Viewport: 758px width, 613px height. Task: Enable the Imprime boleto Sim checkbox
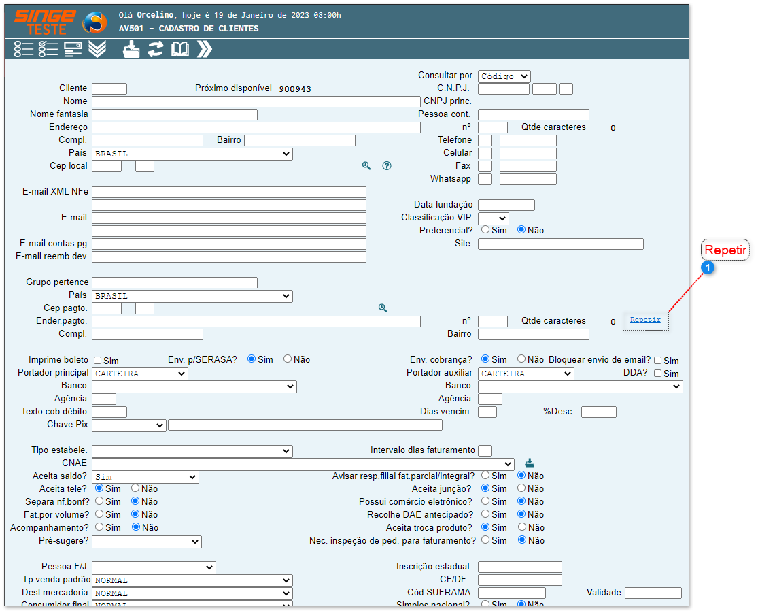tap(98, 361)
